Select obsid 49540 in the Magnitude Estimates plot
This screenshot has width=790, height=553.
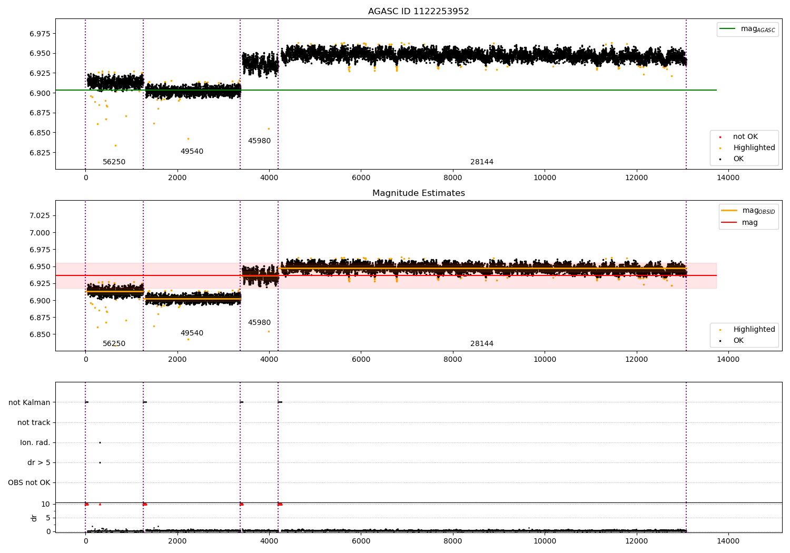192,333
